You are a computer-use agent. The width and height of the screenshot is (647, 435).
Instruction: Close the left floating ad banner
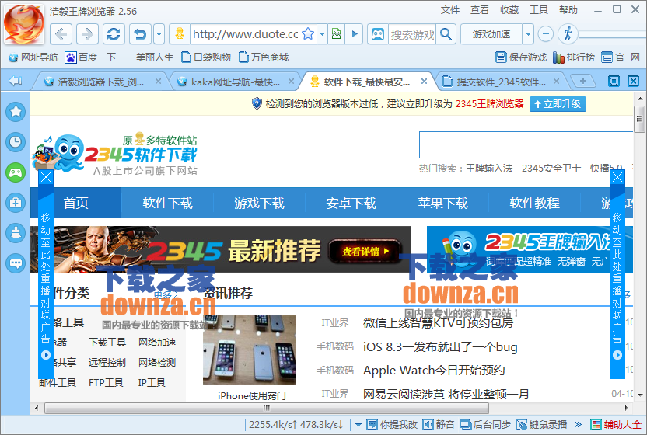(46, 177)
